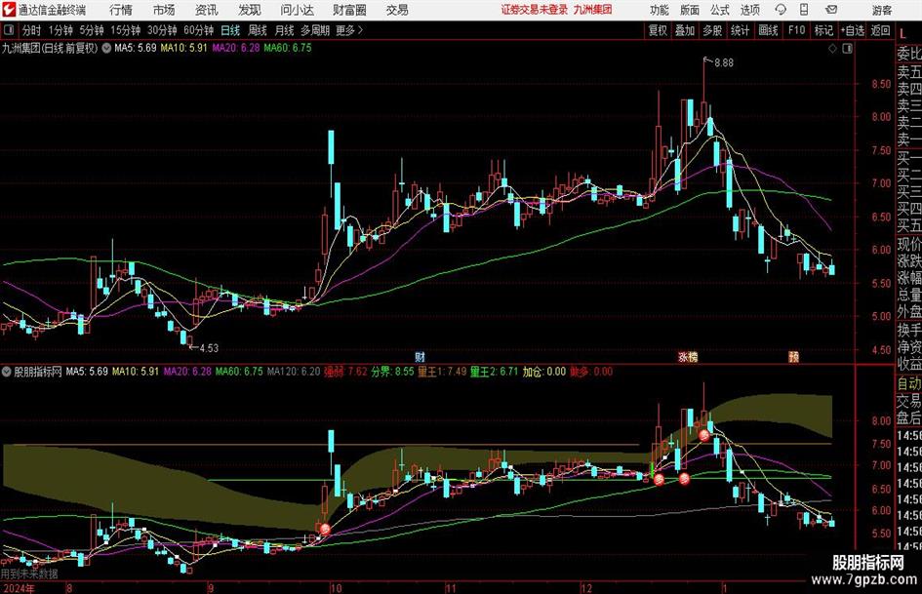Expand the 更多 periods chevron
This screenshot has width=922, height=594.
[360, 30]
